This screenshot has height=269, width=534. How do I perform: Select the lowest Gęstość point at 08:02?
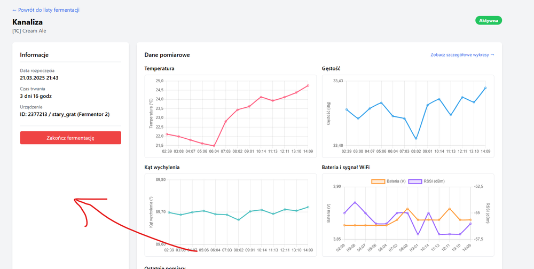(416, 139)
